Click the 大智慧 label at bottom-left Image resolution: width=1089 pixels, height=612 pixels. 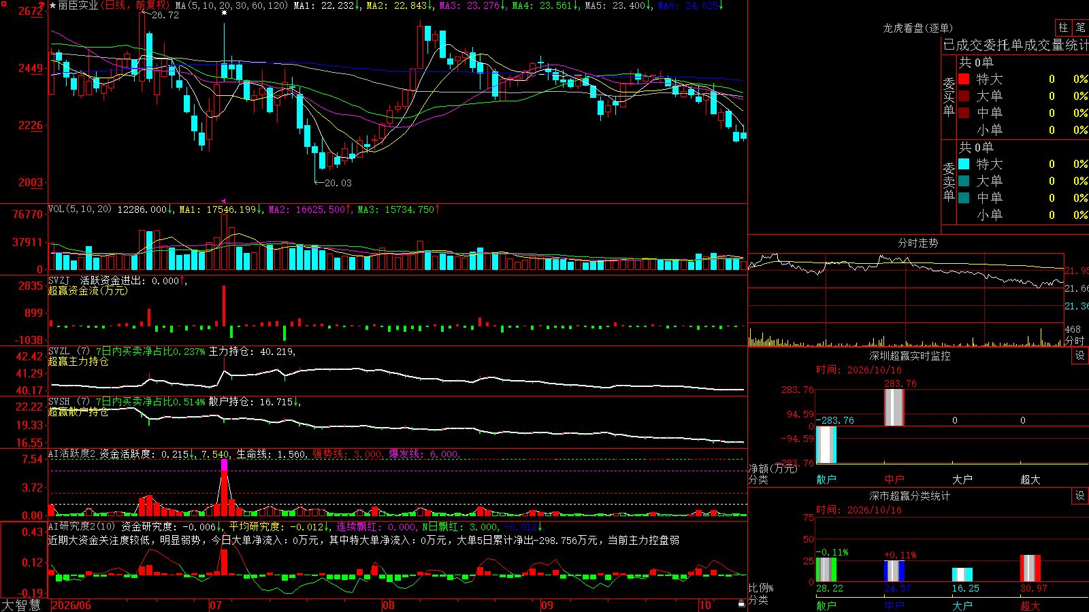[21, 605]
